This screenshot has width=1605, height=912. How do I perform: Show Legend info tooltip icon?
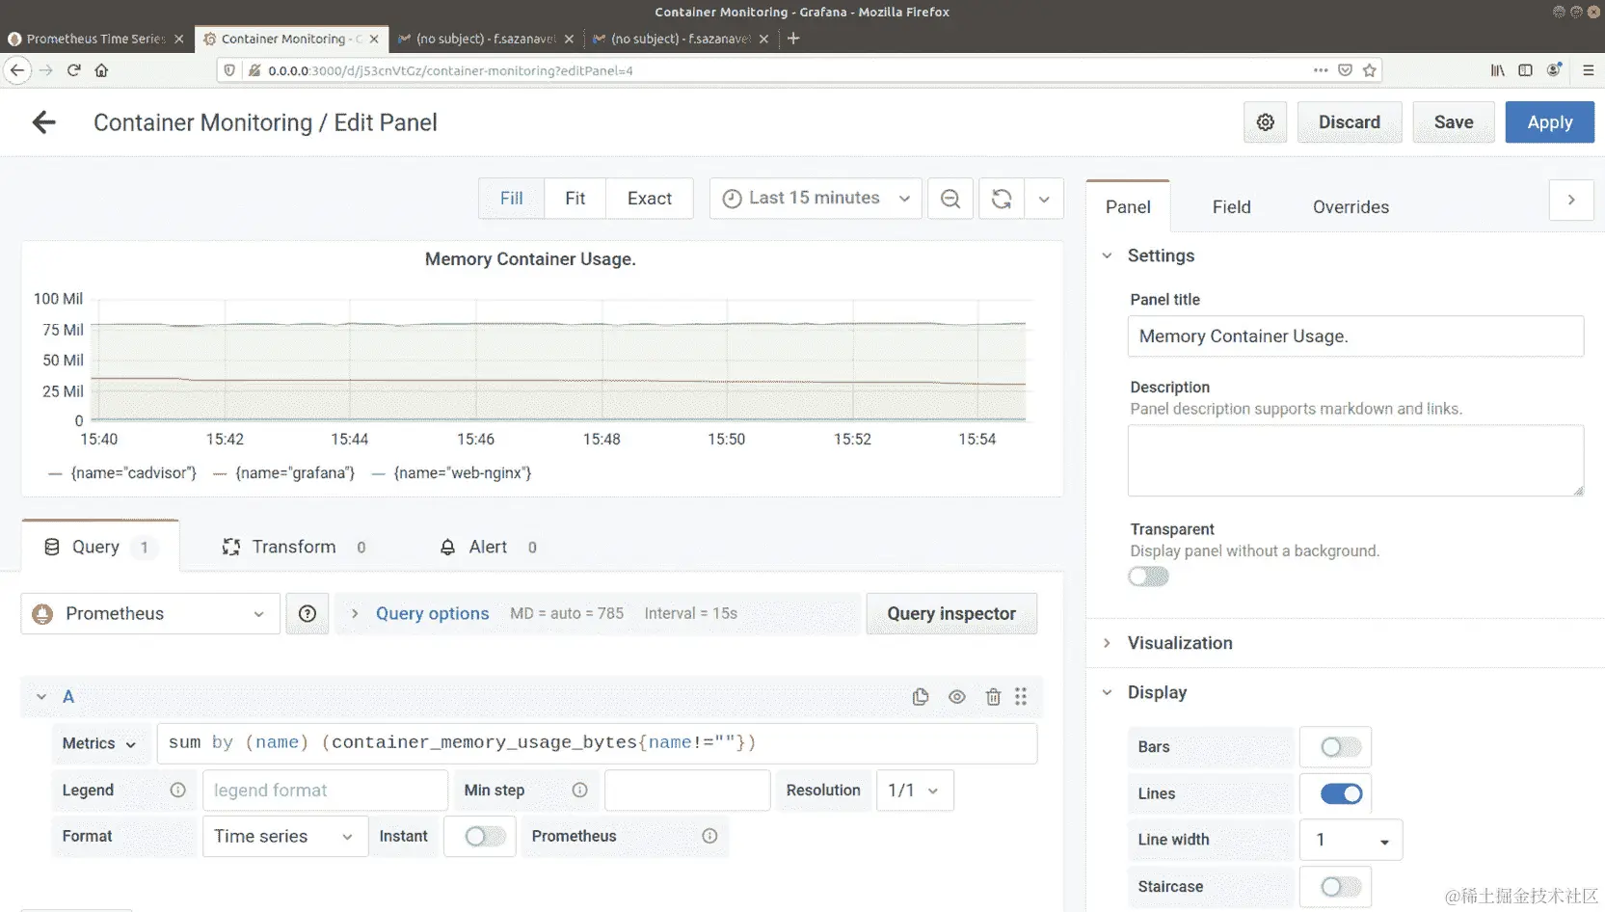click(178, 791)
